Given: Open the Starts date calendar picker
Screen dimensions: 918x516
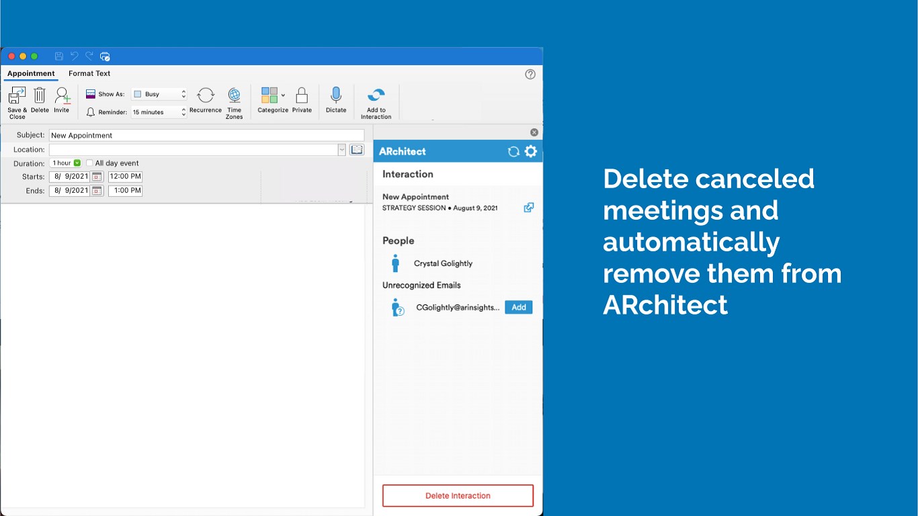Looking at the screenshot, I should pyautogui.click(x=97, y=177).
